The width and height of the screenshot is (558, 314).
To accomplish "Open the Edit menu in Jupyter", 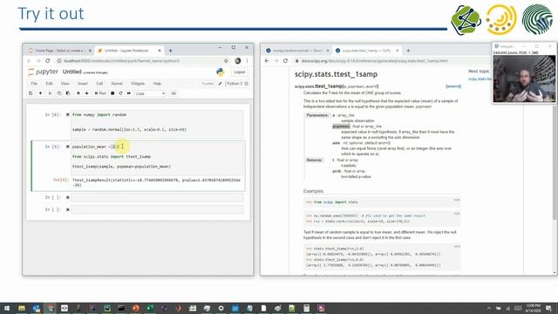I will click(49, 84).
